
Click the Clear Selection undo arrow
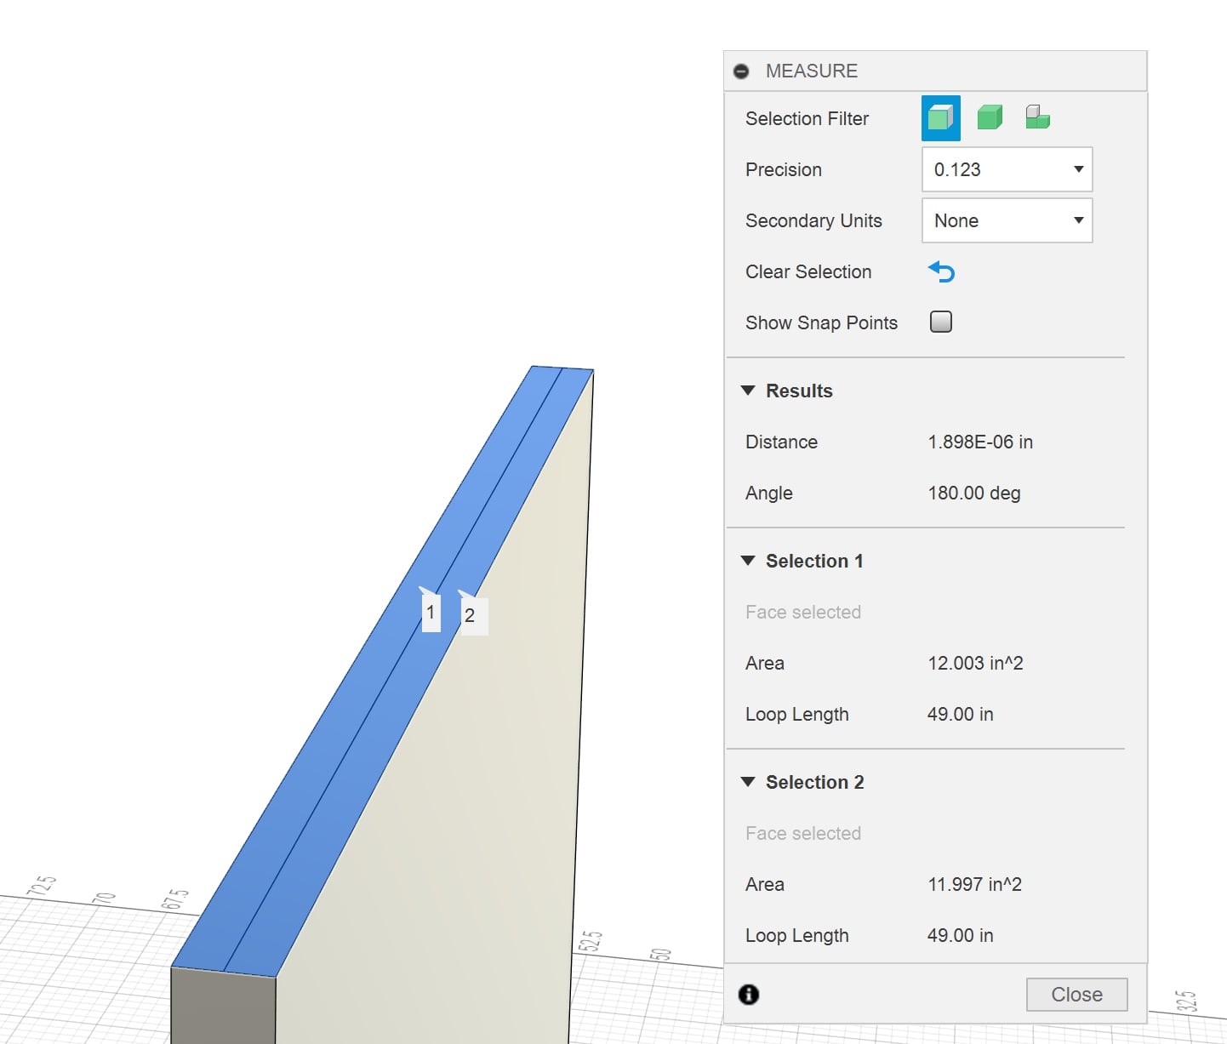pos(942,272)
